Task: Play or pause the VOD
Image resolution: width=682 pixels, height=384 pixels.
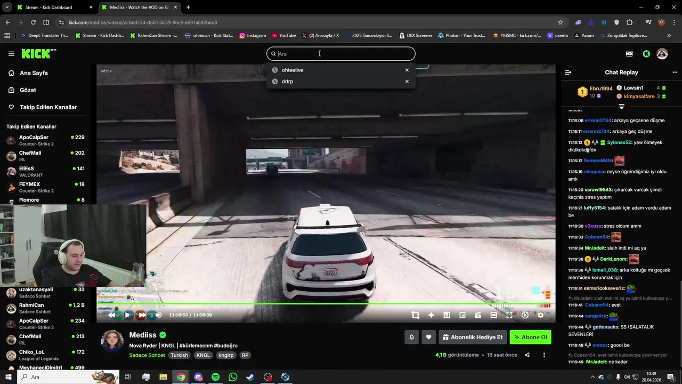Action: [128, 315]
